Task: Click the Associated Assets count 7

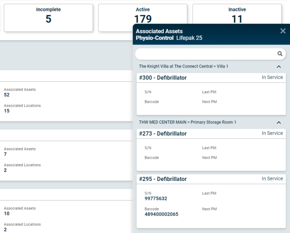Action: 5,154
